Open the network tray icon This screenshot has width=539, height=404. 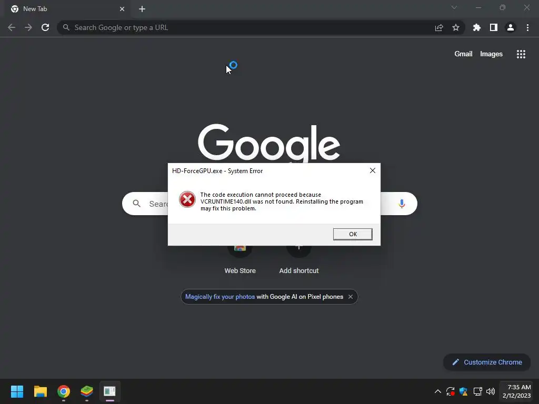click(x=477, y=391)
